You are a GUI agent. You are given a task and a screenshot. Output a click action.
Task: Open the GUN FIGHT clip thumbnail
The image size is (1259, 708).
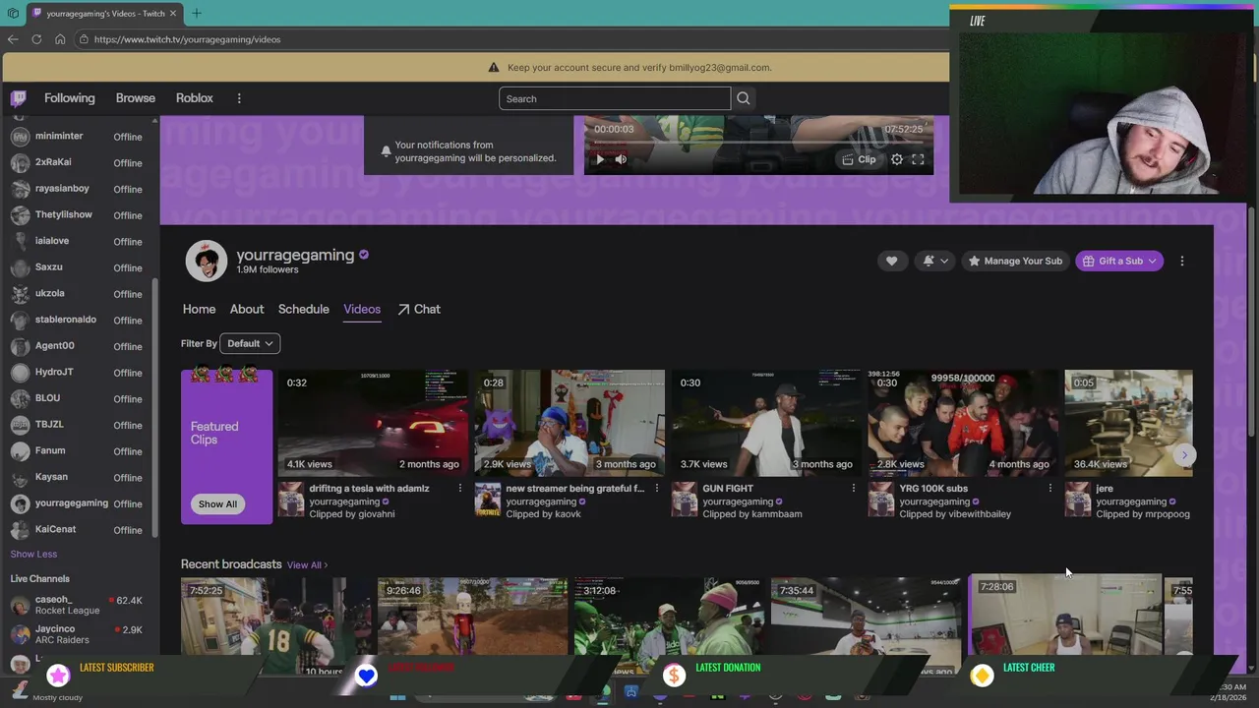pos(766,423)
